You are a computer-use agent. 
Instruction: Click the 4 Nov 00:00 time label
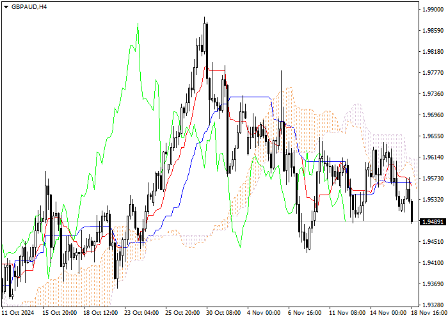(x=264, y=313)
